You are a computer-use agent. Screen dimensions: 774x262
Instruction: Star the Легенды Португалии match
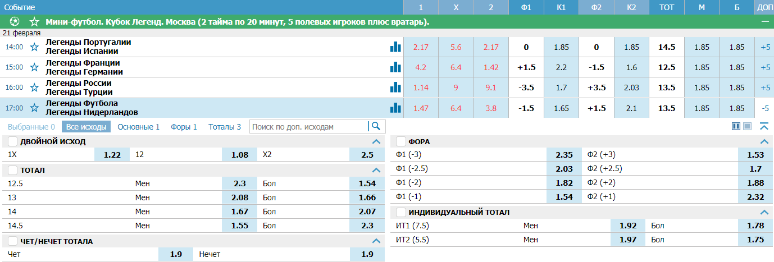pyautogui.click(x=34, y=47)
